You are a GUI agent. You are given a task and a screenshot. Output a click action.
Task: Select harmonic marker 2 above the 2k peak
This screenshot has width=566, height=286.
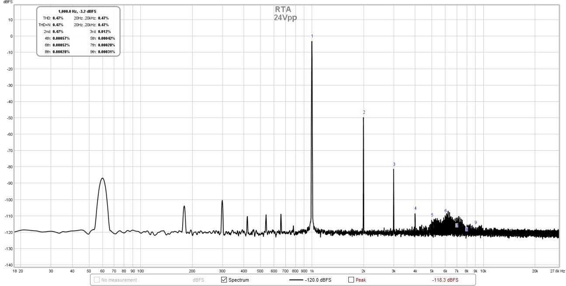pyautogui.click(x=364, y=112)
